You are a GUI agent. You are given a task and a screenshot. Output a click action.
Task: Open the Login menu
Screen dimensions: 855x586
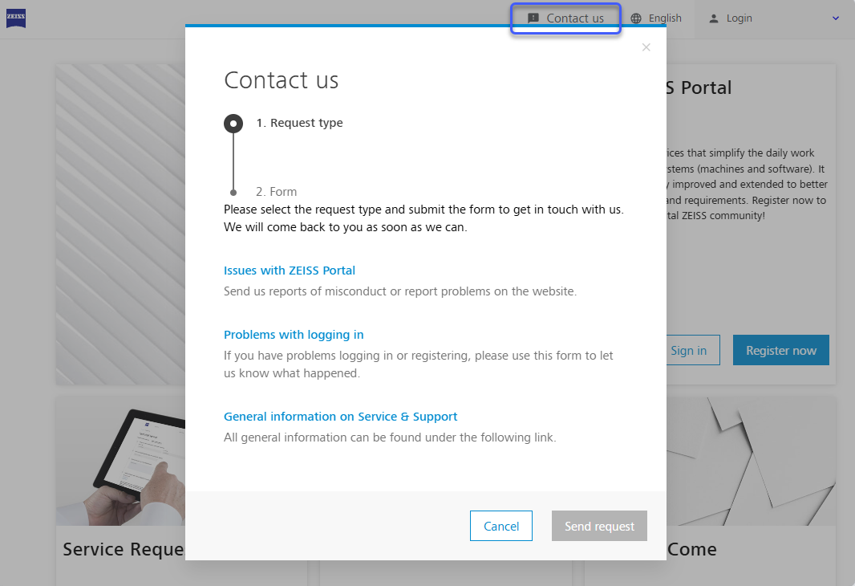click(x=730, y=18)
